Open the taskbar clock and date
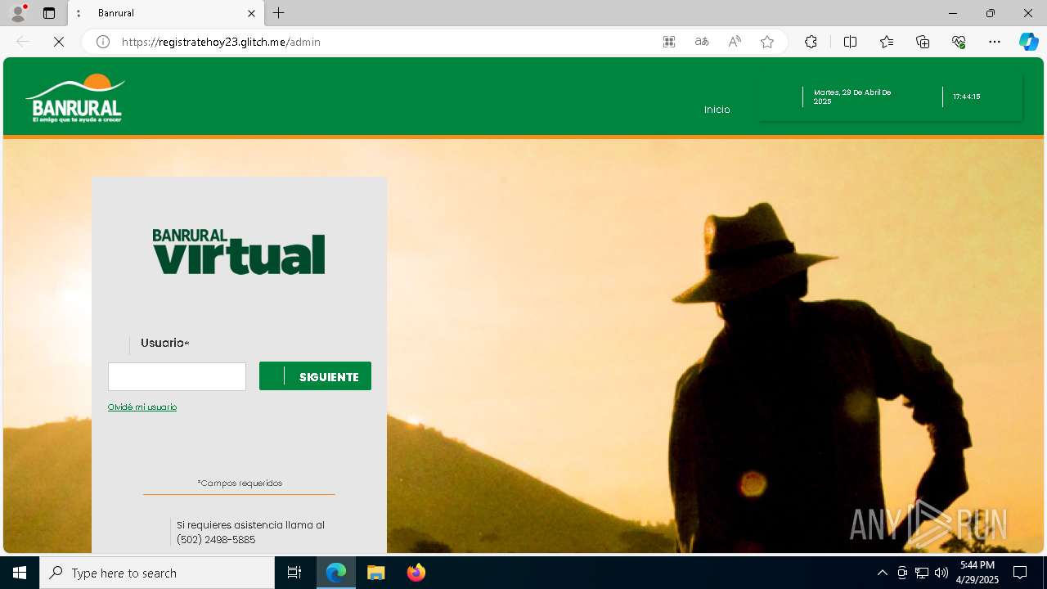This screenshot has width=1047, height=589. point(978,573)
